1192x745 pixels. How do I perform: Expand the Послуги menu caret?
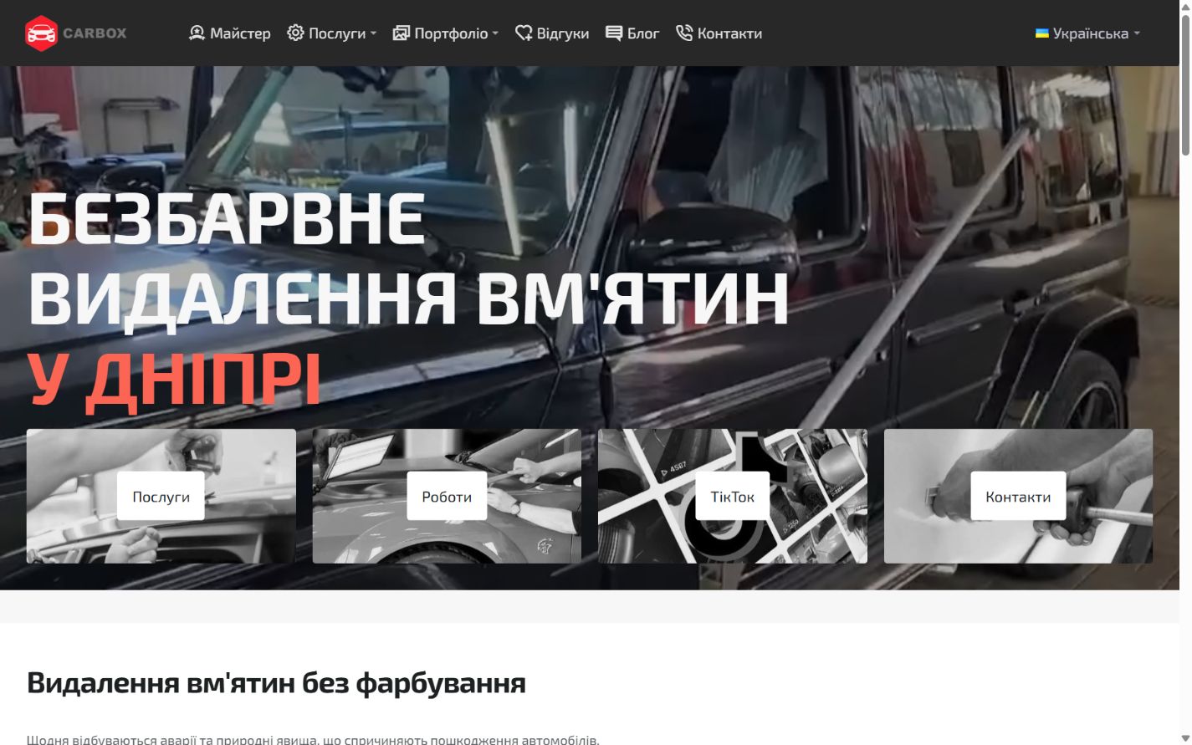tap(373, 34)
